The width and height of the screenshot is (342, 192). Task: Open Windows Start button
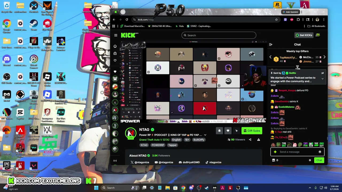[x=96, y=188]
